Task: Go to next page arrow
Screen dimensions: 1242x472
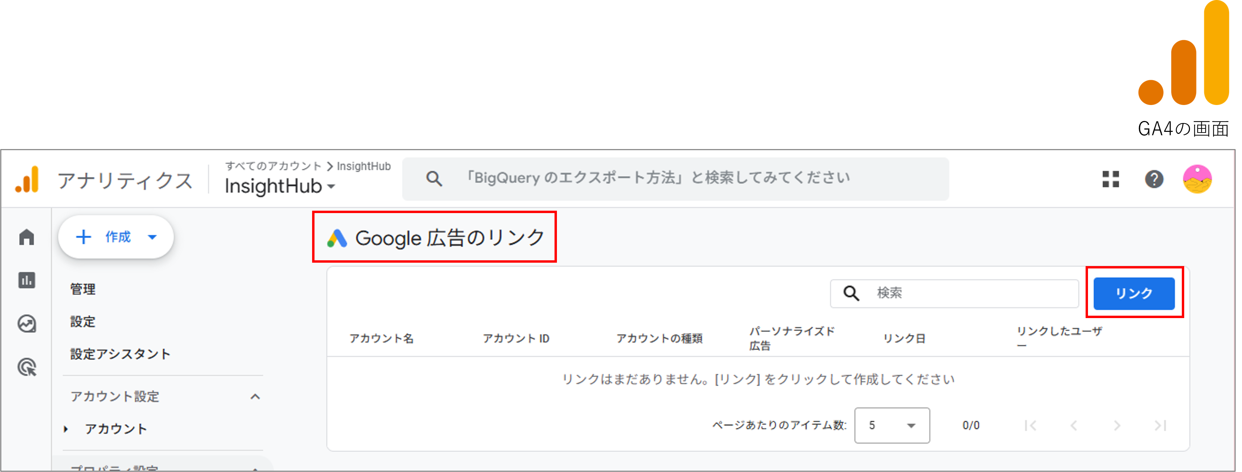Action: [x=1117, y=426]
